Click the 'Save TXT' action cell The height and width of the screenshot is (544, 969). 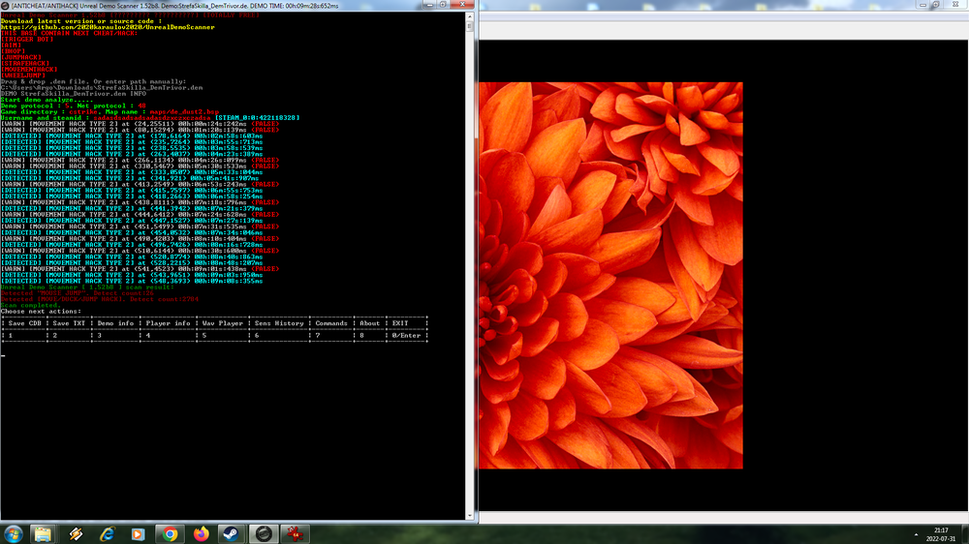69,323
